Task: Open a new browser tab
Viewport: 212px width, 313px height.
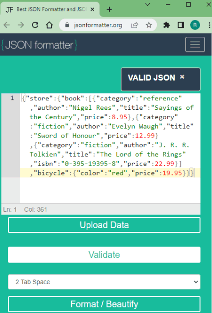Action: (x=109, y=9)
